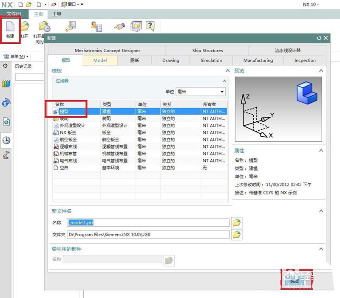
Task: Click the settings gear icon in left resource bar
Action: 5,66
